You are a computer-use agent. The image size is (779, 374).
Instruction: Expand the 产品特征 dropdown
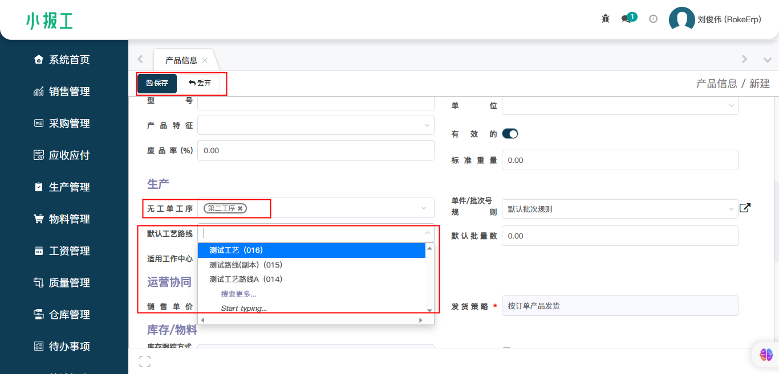click(x=315, y=125)
